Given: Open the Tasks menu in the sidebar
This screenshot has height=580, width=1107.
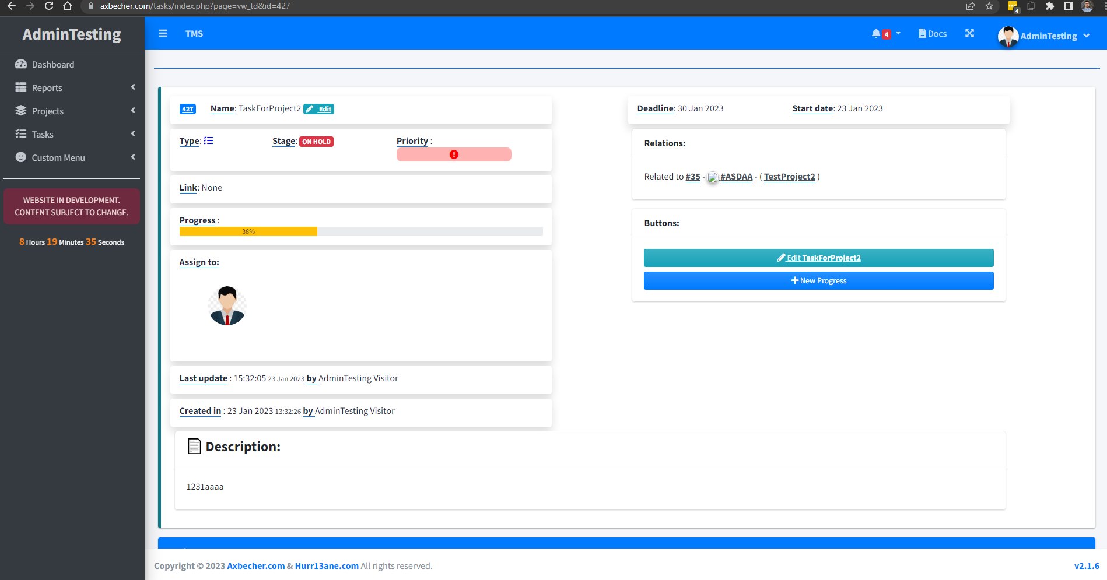Looking at the screenshot, I should pyautogui.click(x=42, y=134).
